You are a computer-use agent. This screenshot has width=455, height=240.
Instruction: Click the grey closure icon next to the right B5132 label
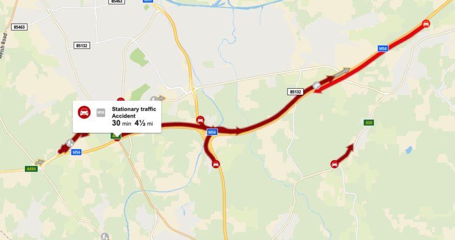pyautogui.click(x=316, y=86)
